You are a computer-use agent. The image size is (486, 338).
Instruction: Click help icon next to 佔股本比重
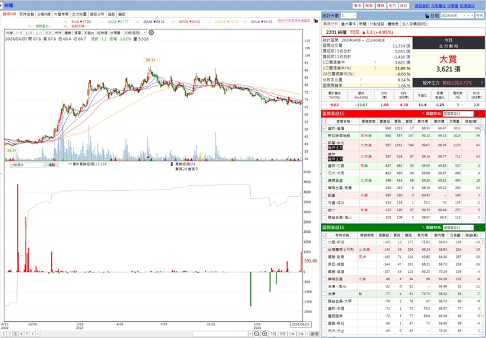tap(361, 80)
